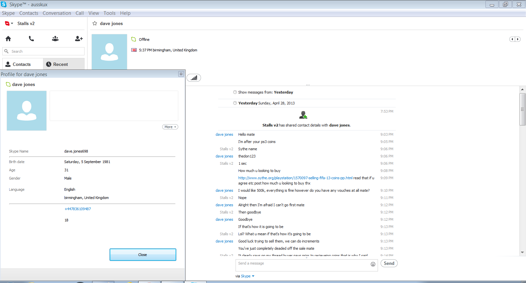Open the Help menu
This screenshot has width=526, height=283.
click(125, 13)
